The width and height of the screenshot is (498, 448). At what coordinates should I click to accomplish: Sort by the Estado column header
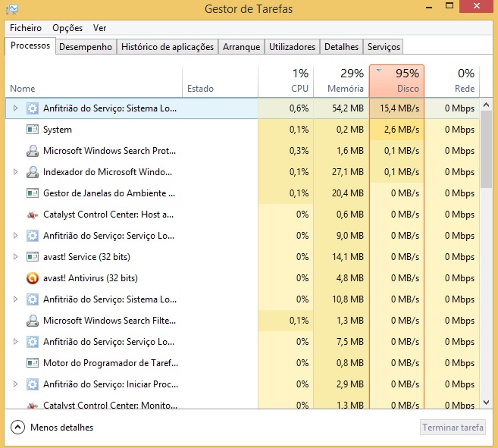pos(220,81)
